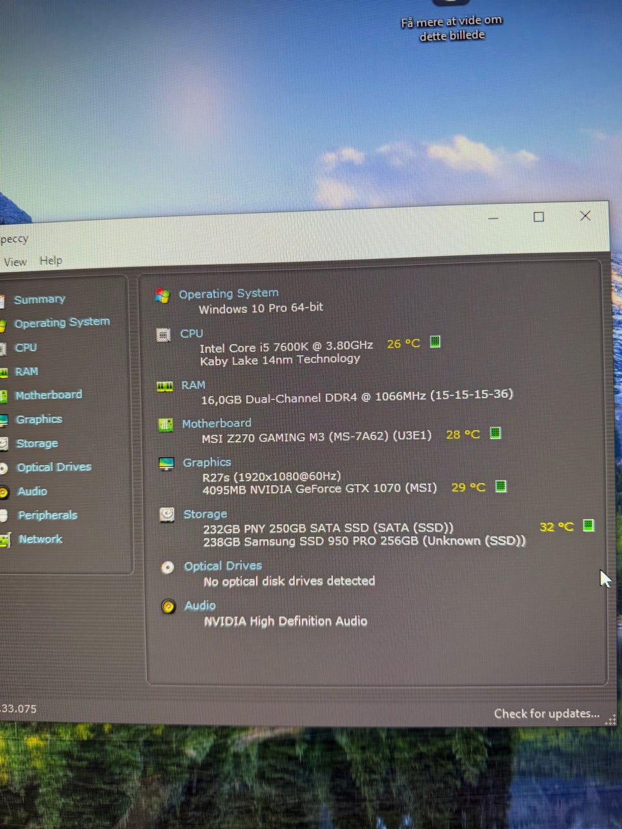Click 'Samsung SSD 950 PRO 256GB' line
The image size is (622, 829).
[x=365, y=541]
